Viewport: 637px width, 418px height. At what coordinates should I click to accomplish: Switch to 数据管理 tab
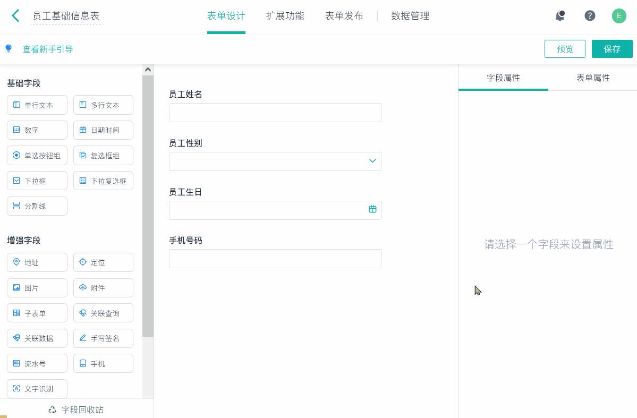click(x=410, y=16)
